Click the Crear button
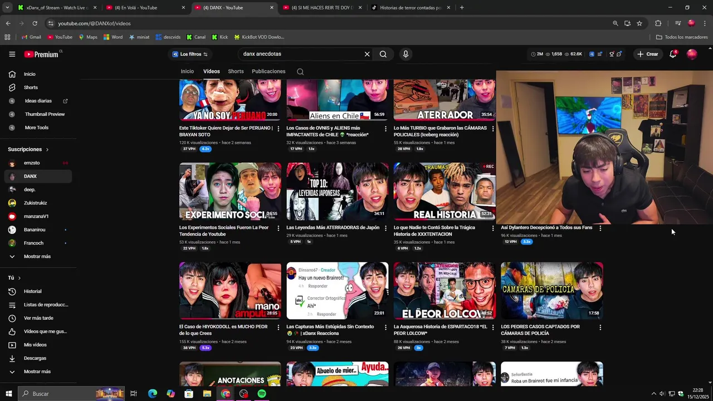 [x=648, y=54]
